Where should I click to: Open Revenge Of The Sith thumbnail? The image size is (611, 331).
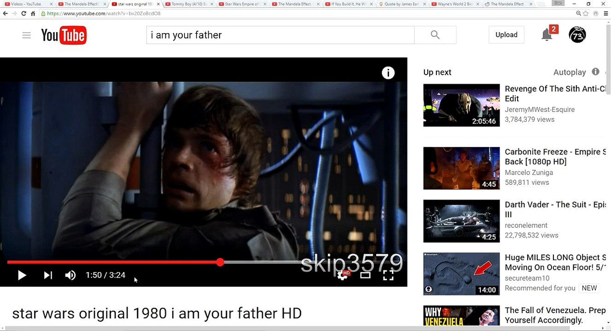click(x=461, y=105)
